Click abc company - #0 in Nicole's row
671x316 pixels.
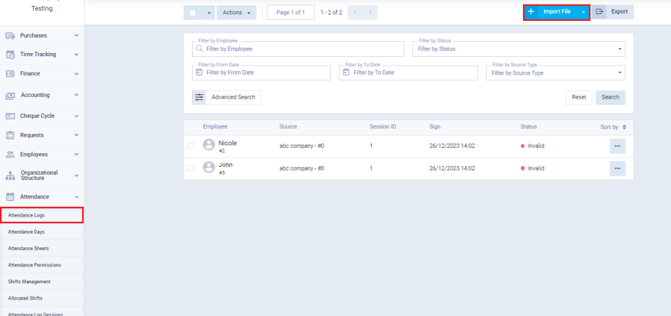(x=301, y=146)
